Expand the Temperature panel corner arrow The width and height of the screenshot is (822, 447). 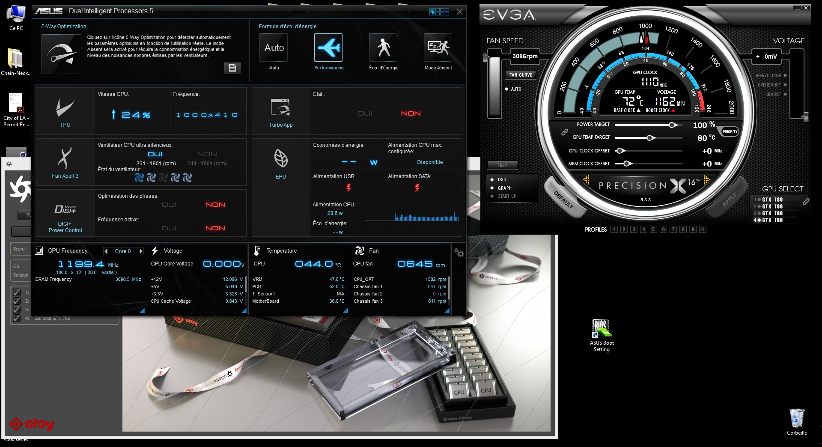(345, 311)
